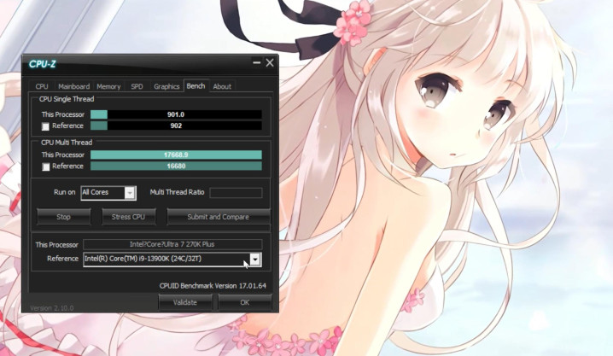The image size is (613, 356).
Task: Open the Graphics tab
Action: click(166, 86)
